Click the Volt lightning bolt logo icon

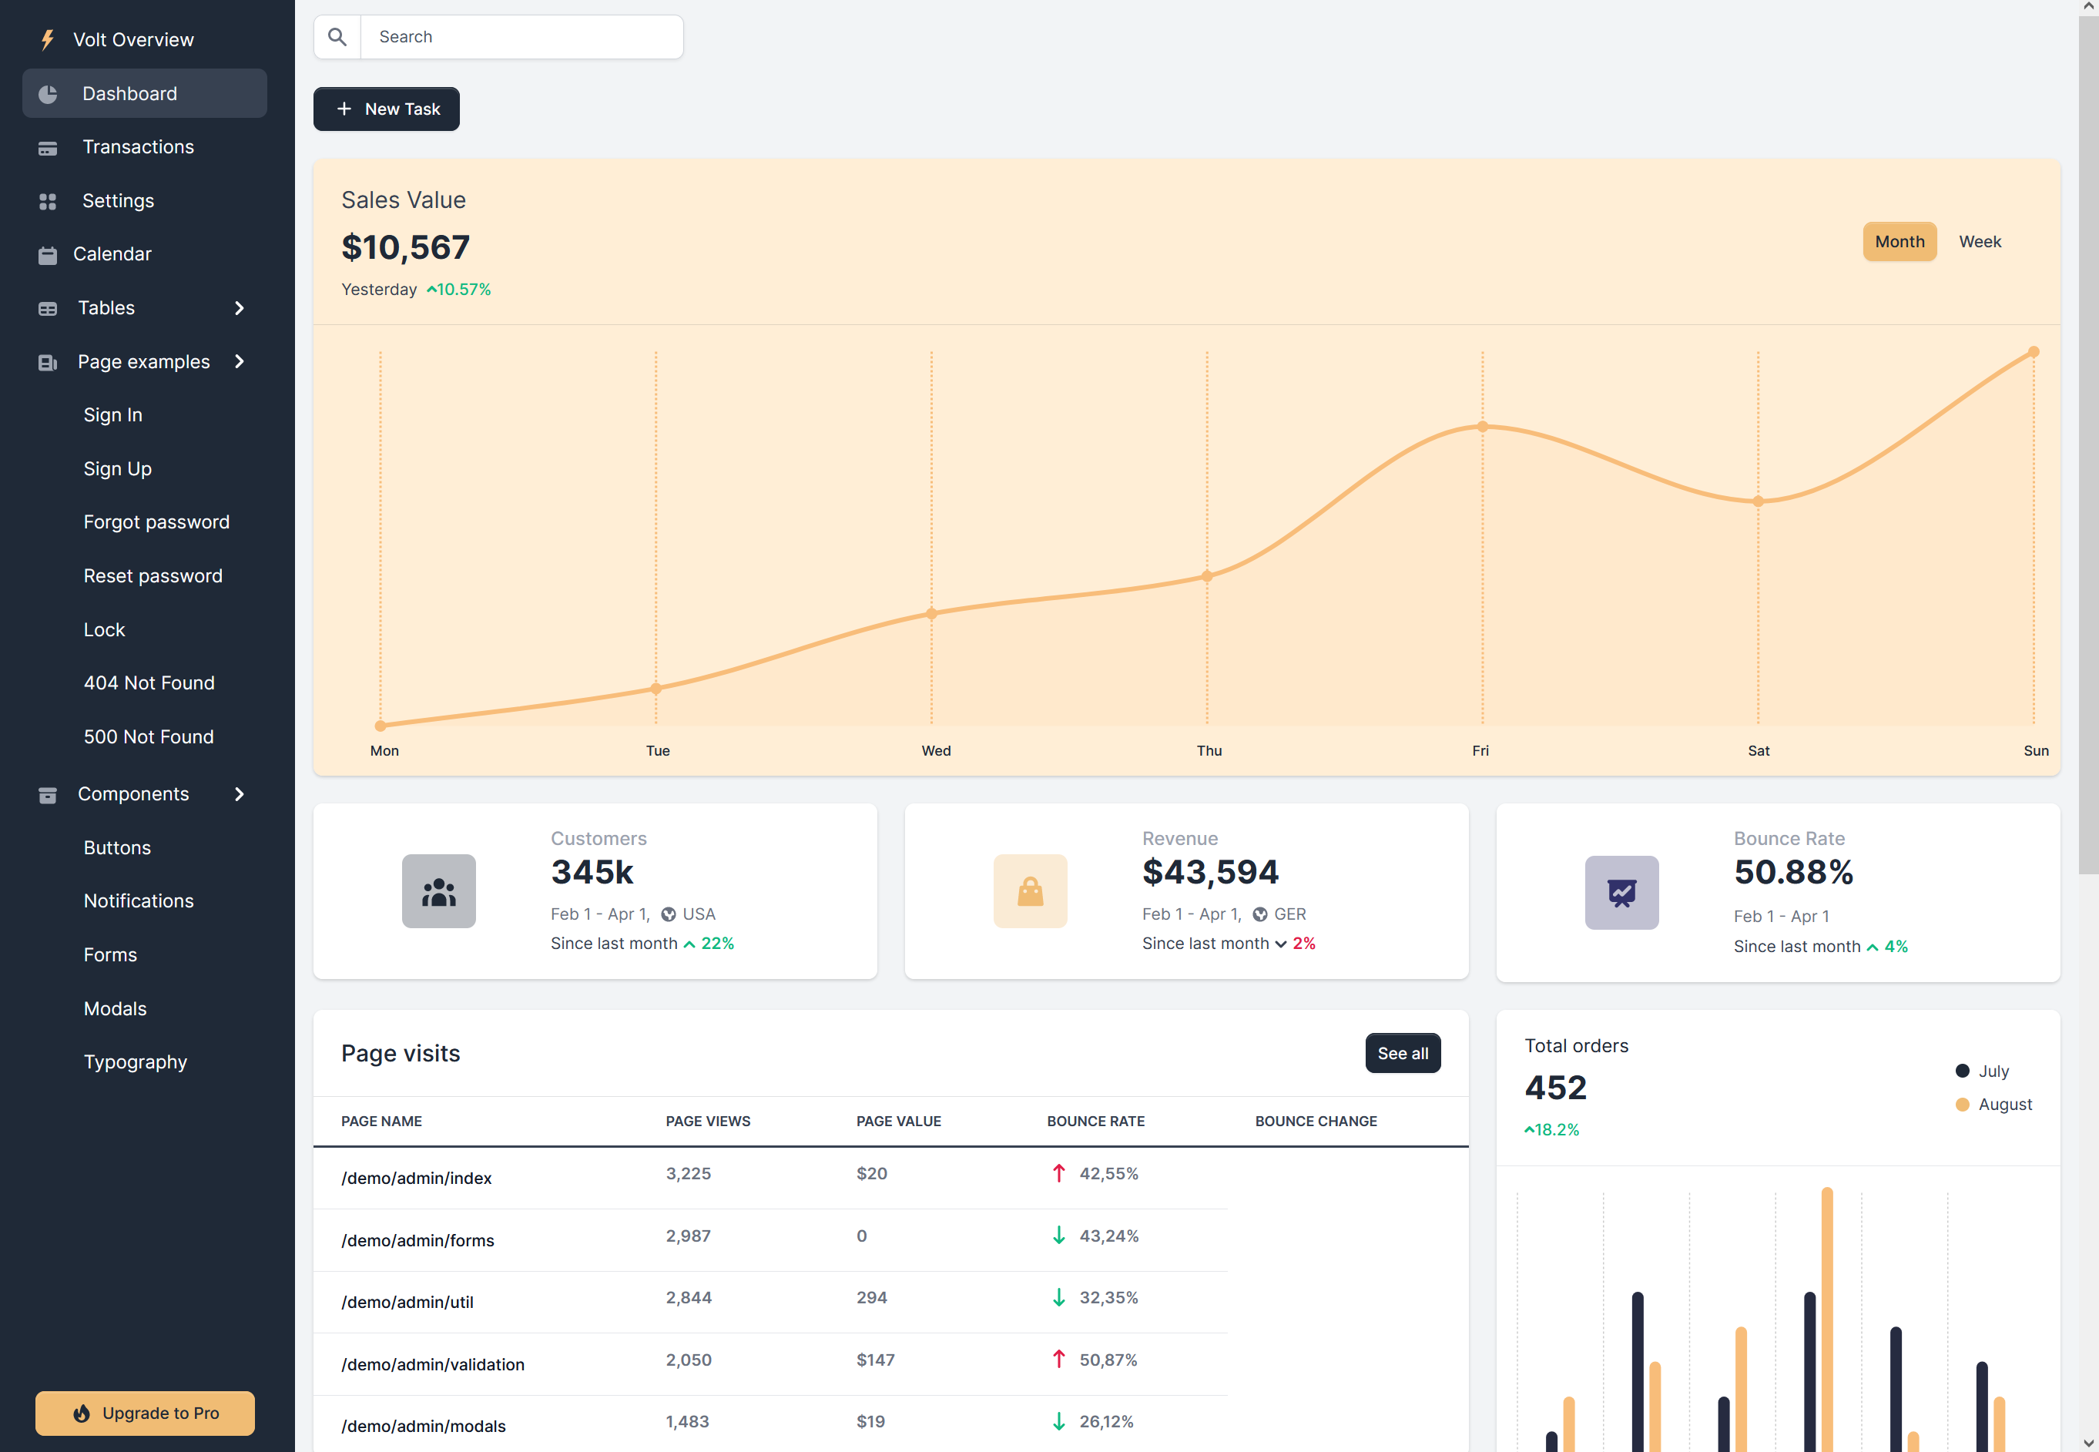click(x=49, y=40)
